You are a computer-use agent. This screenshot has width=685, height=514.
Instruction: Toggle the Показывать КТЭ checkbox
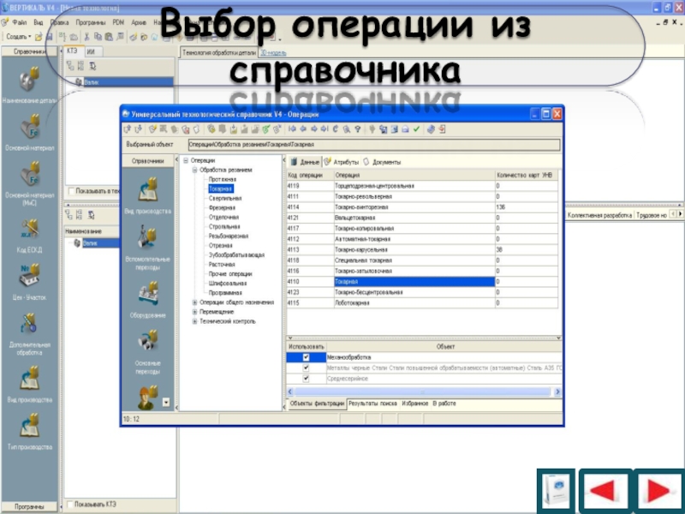70,505
